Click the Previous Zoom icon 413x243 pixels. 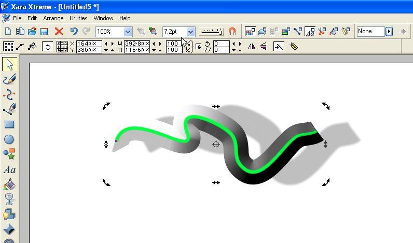(141, 32)
